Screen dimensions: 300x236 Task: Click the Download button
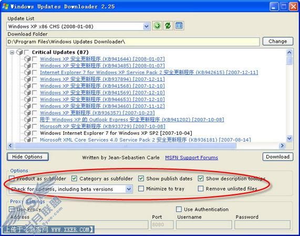pos(277,157)
